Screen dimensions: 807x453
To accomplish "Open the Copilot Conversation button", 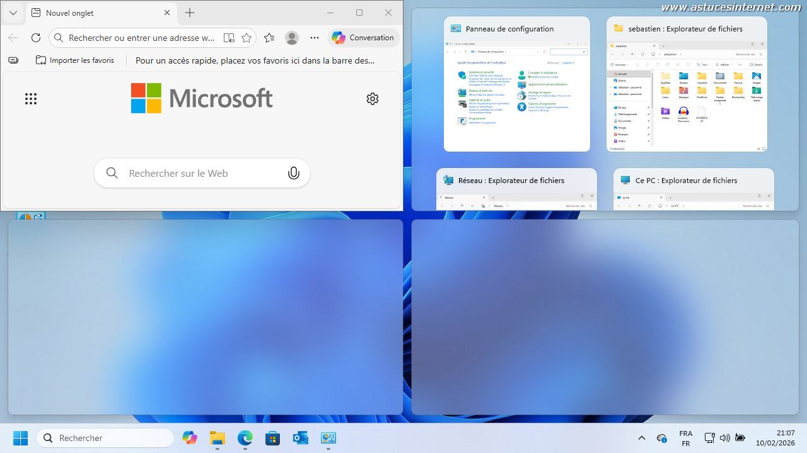I will [x=363, y=38].
